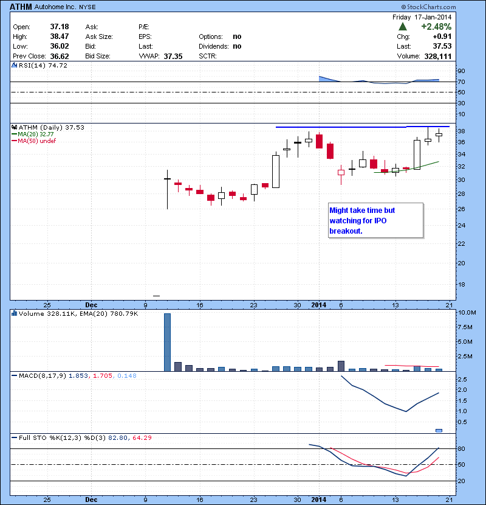Image resolution: width=486 pixels, height=505 pixels.
Task: Click the SCTR label
Action: [x=207, y=56]
